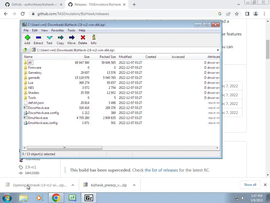Open the File menu
This screenshot has width=270, height=203.
click(26, 30)
